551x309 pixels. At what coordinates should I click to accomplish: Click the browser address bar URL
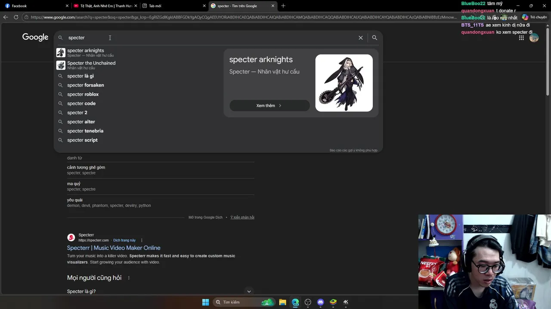pos(243,17)
